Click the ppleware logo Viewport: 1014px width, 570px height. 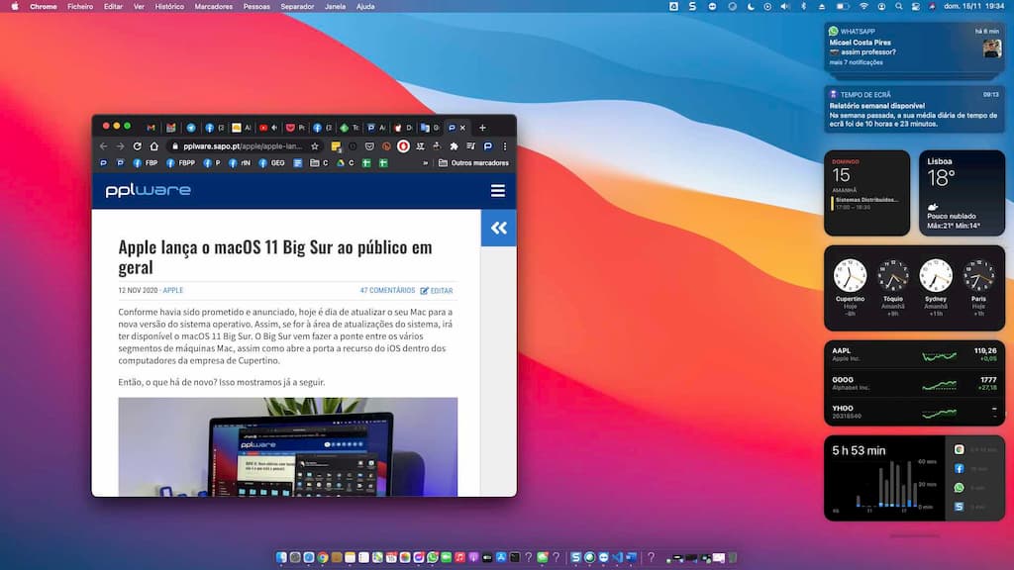(x=149, y=190)
